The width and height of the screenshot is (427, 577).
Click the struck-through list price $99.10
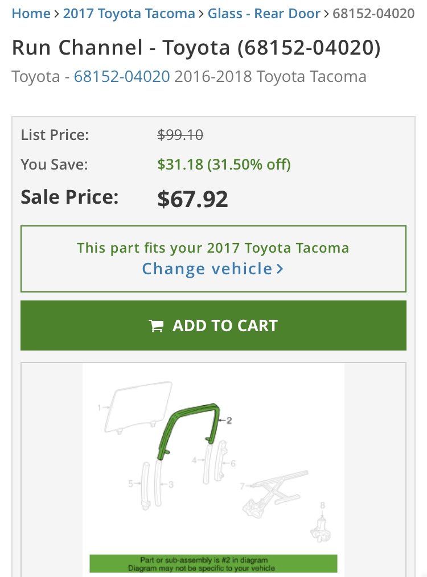(180, 135)
